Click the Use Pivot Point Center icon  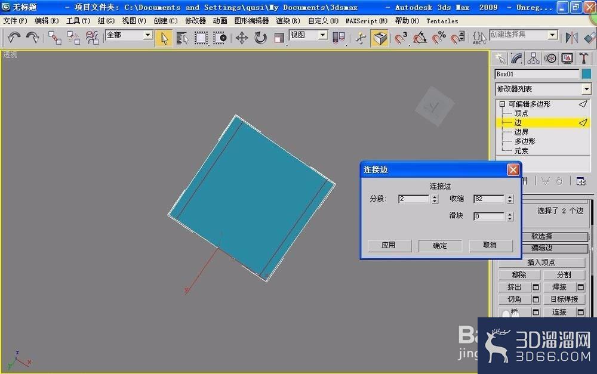tap(338, 38)
